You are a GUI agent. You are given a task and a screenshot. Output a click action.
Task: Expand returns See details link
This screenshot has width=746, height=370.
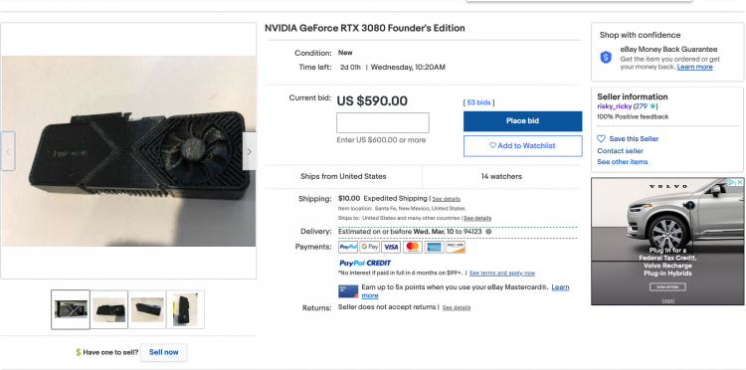tap(457, 307)
